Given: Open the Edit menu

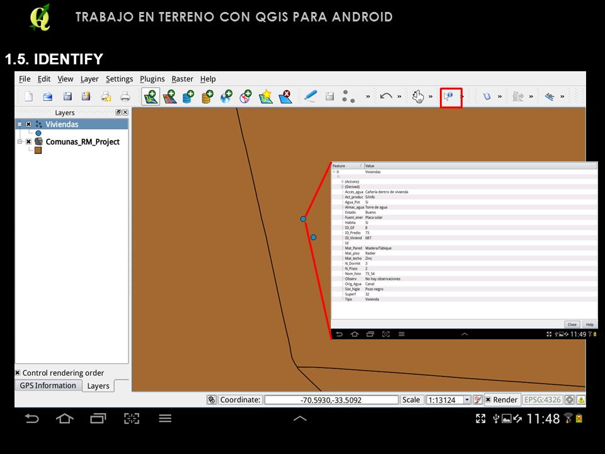Looking at the screenshot, I should pos(44,79).
